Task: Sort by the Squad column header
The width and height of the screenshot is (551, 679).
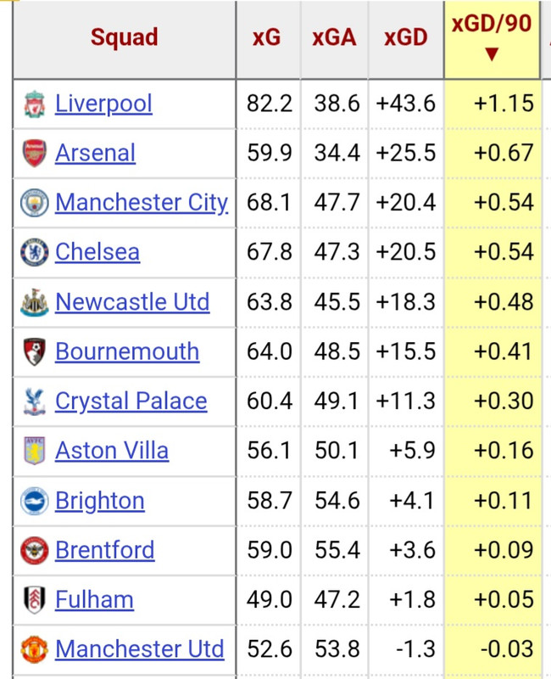Action: coord(124,38)
